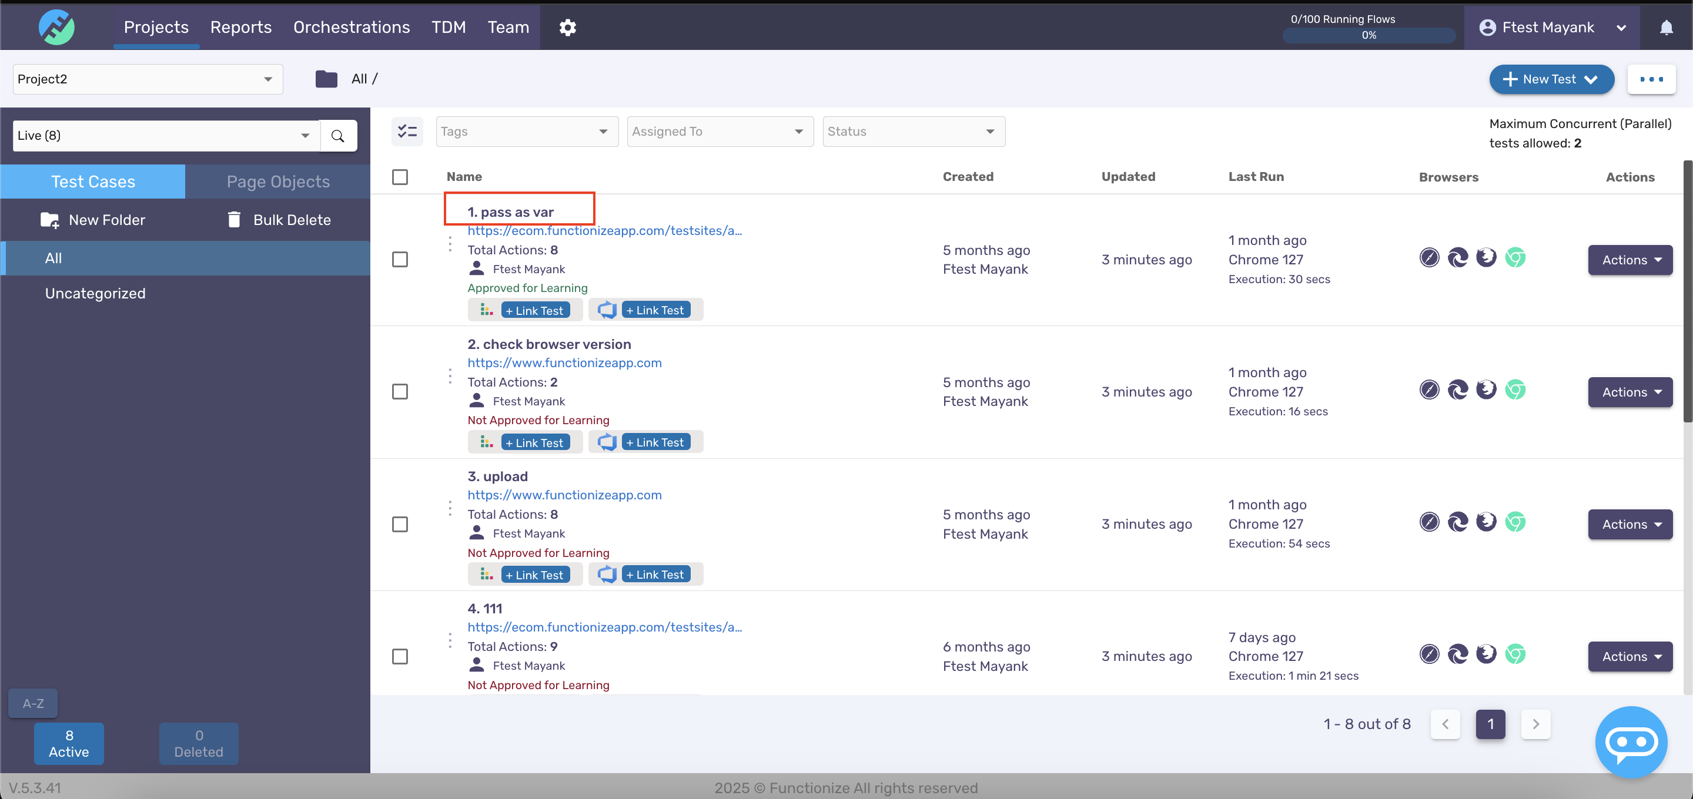Image resolution: width=1693 pixels, height=799 pixels.
Task: Click Edge icon in check browser version row
Action: tap(1458, 390)
